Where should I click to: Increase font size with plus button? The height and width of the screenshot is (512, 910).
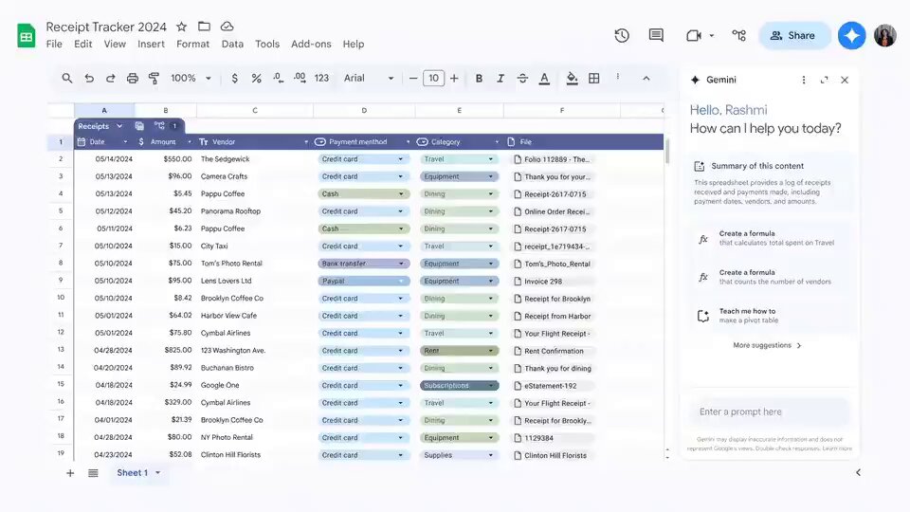pyautogui.click(x=454, y=79)
